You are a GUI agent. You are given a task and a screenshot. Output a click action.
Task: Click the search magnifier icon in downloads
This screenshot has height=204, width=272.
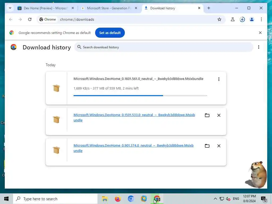(x=79, y=47)
